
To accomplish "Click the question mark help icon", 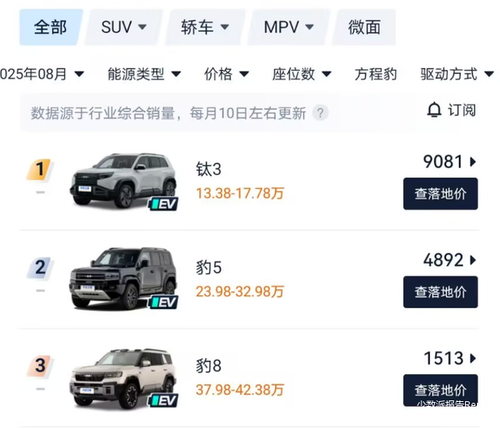I will tap(320, 113).
